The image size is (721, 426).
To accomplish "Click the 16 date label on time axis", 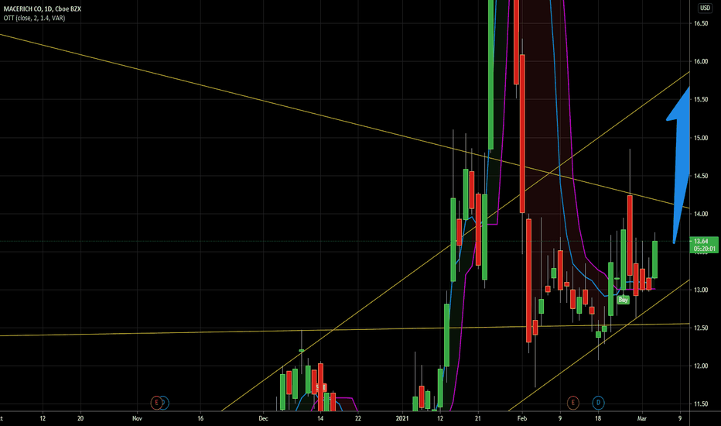I will click(200, 418).
